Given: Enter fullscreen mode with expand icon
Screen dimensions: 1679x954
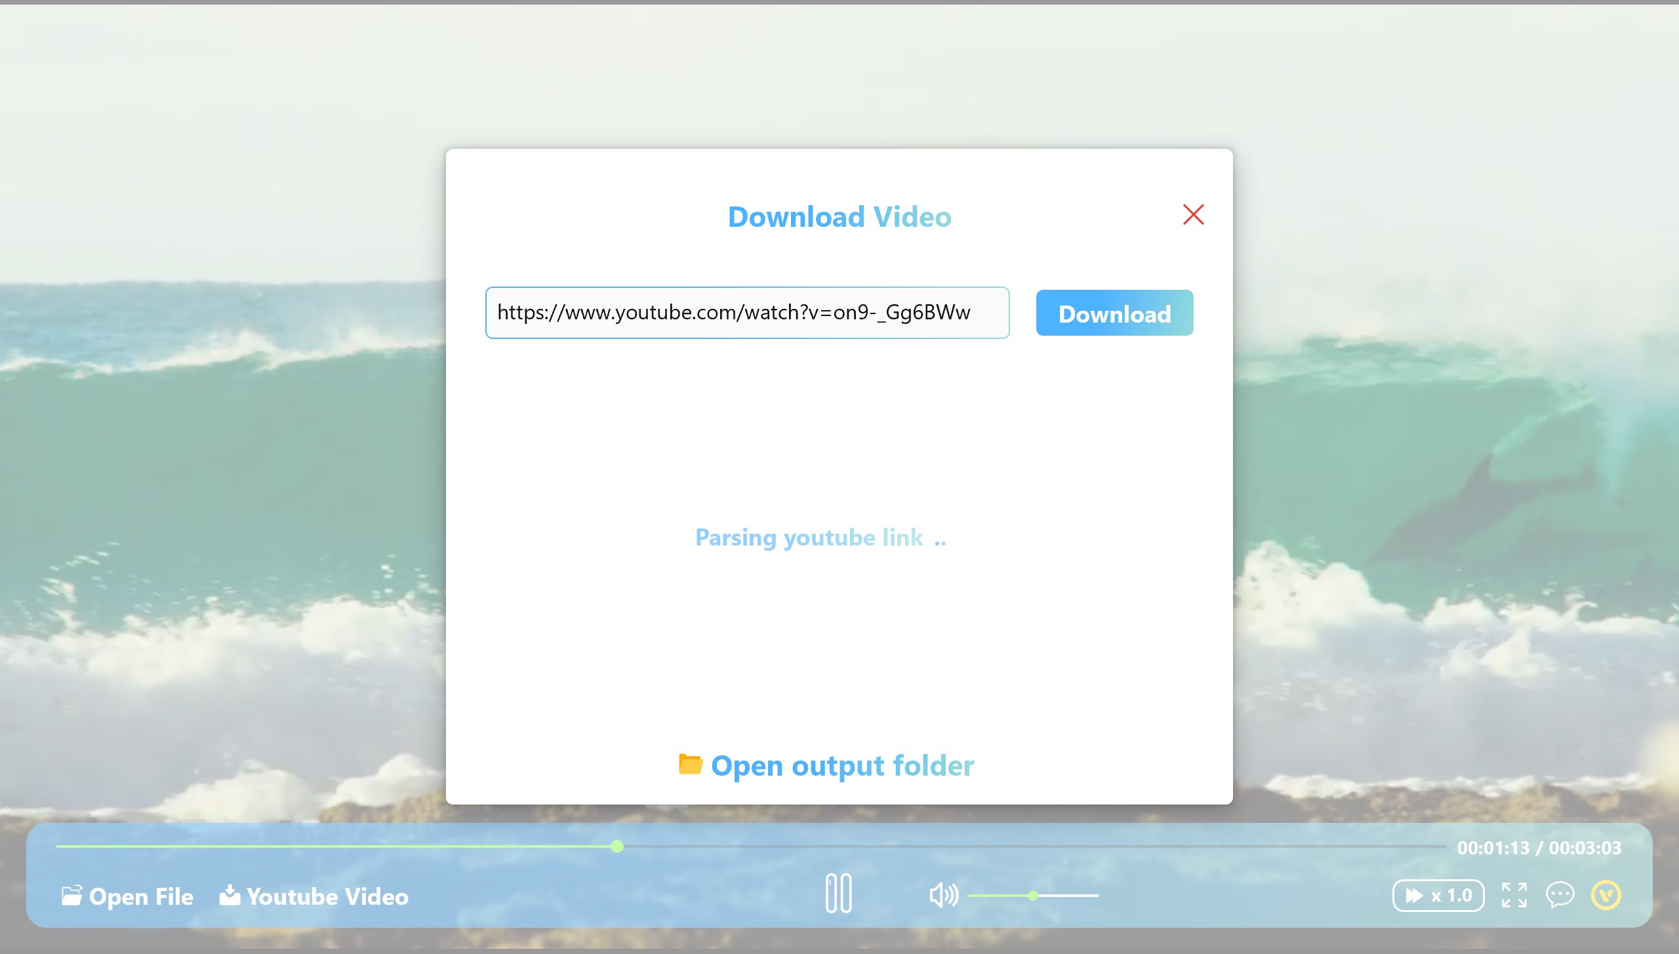Looking at the screenshot, I should click(x=1514, y=895).
